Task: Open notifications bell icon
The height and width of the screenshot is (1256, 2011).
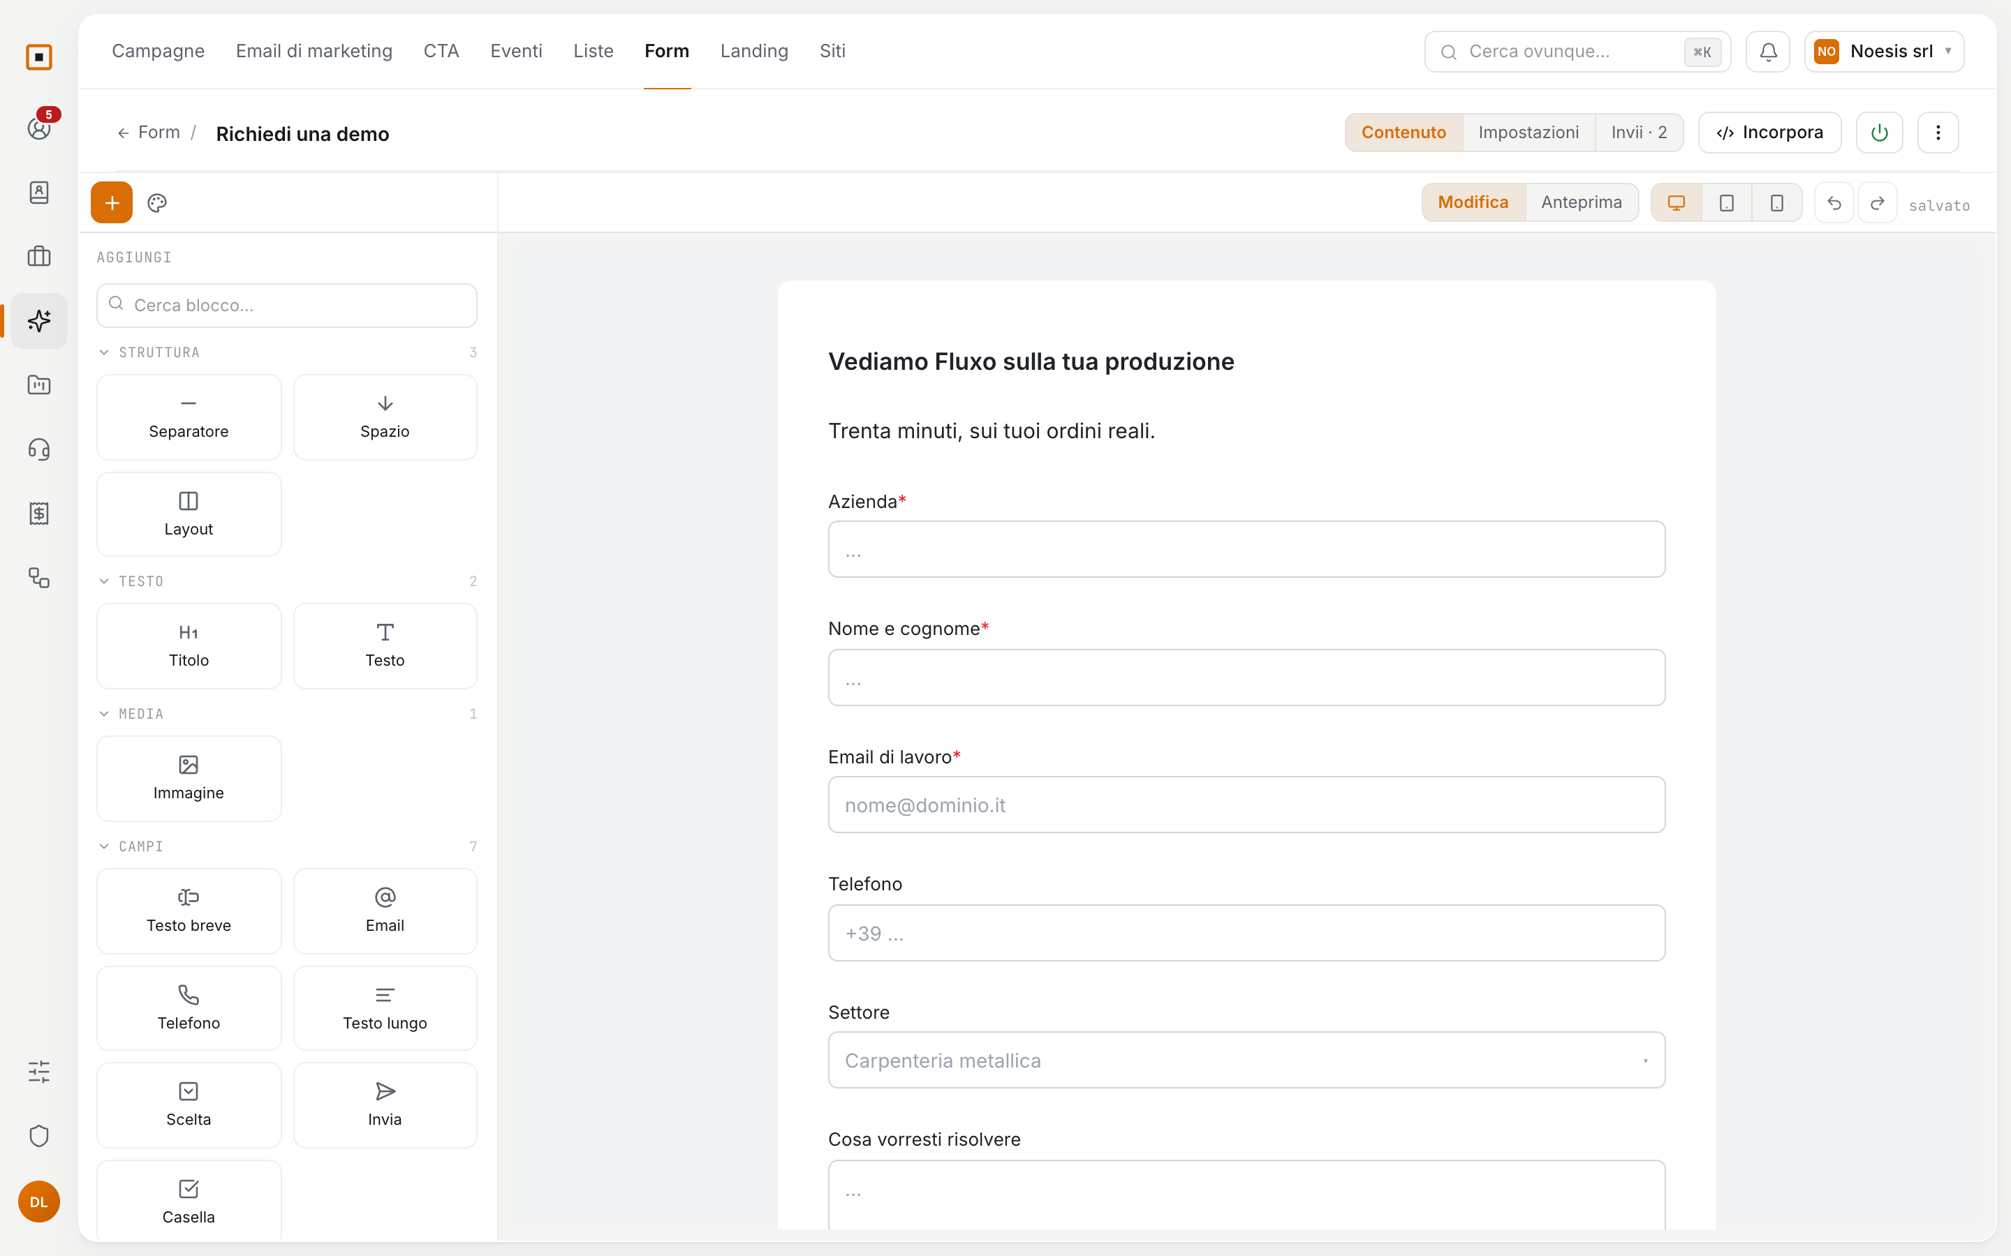Action: [1767, 52]
